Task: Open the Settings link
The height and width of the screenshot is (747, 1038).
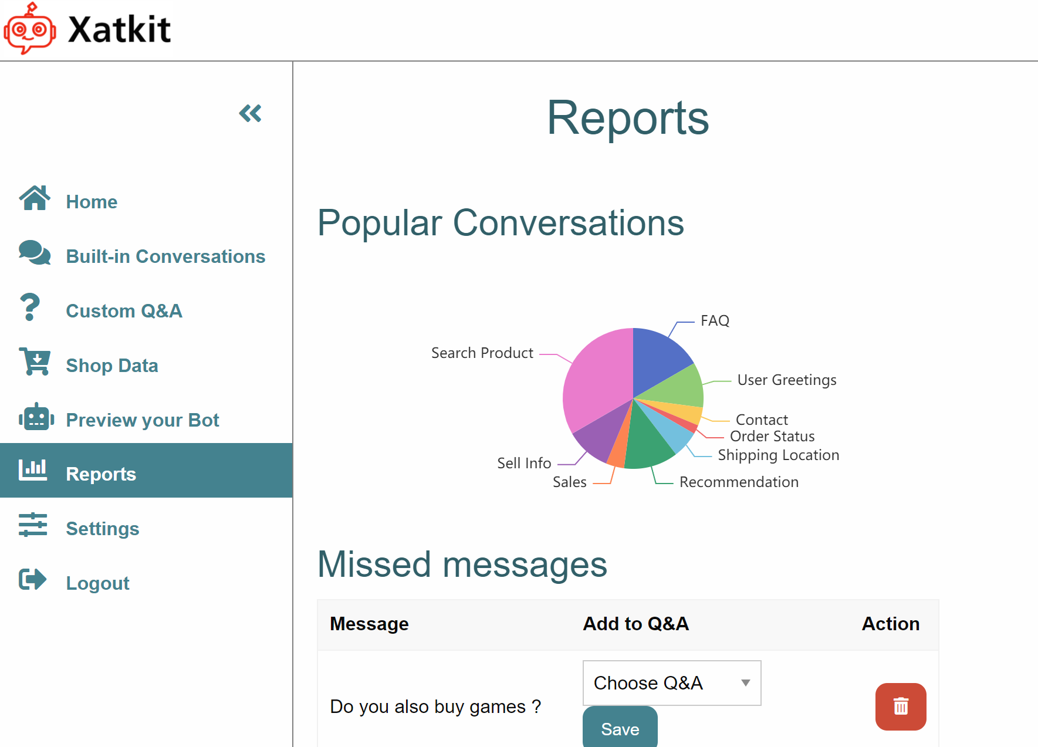Action: click(x=103, y=529)
